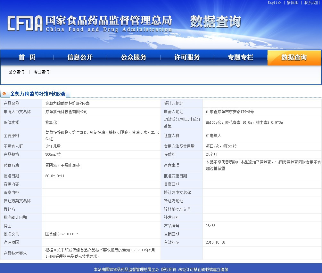
Task: Click the 申请人地址 row label
Action: point(173,112)
